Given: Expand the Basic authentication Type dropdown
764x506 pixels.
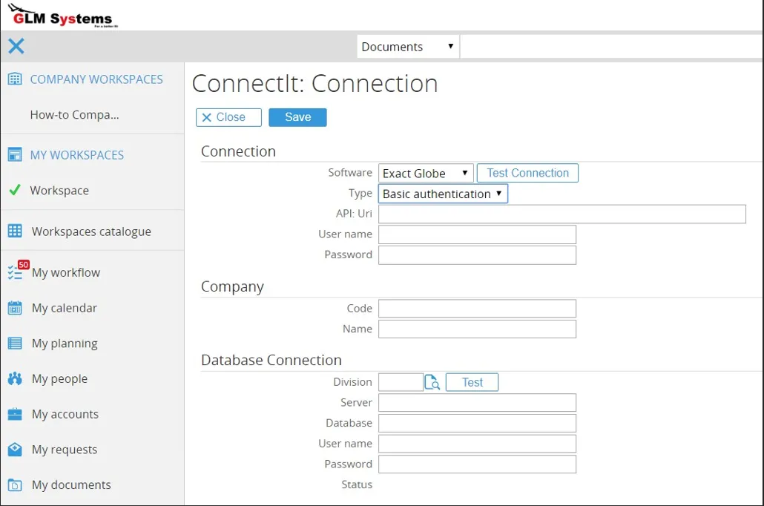Looking at the screenshot, I should pyautogui.click(x=443, y=194).
